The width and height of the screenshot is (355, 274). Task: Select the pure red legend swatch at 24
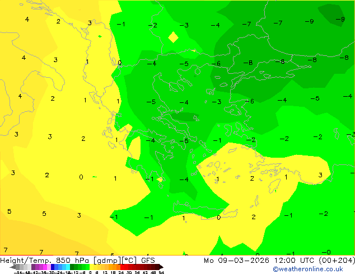pos(122,267)
